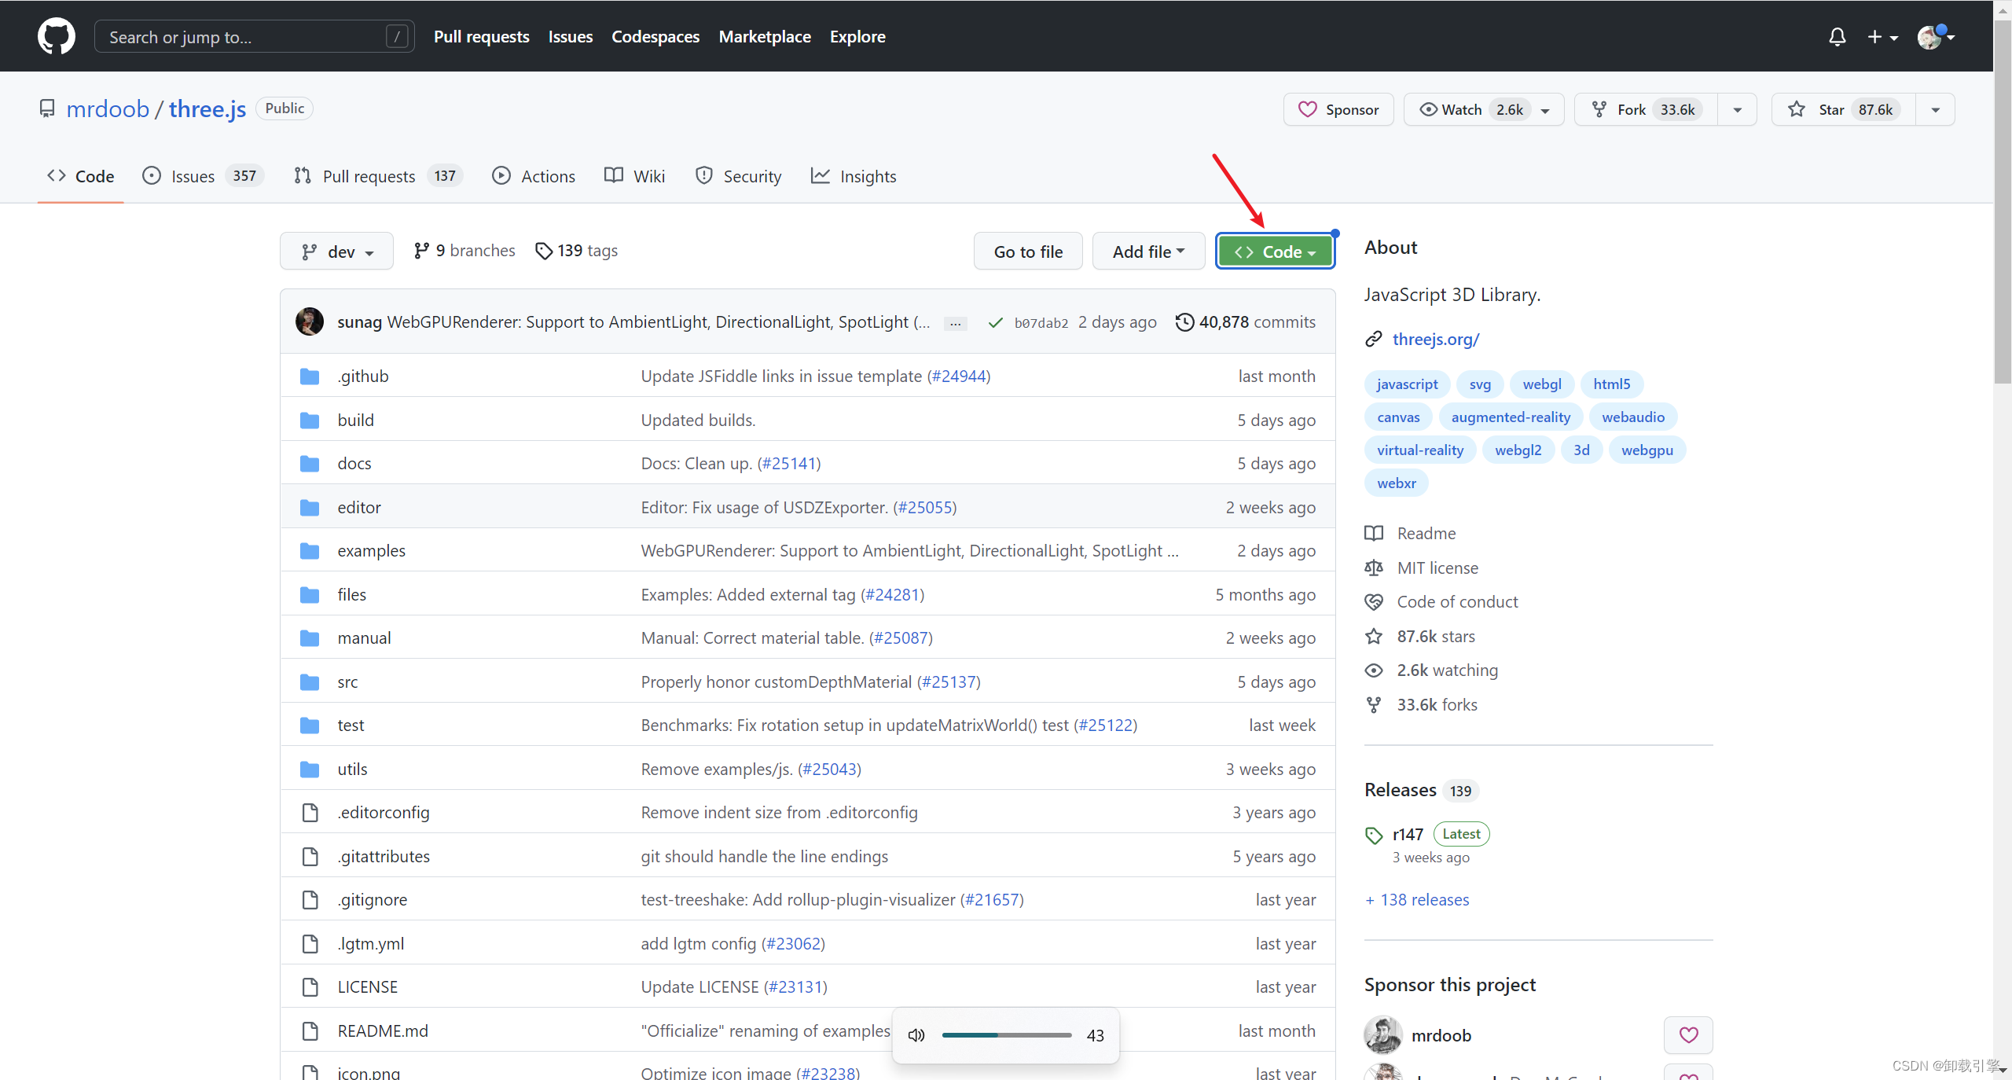
Task: Open the Add file dropdown
Action: click(x=1148, y=252)
